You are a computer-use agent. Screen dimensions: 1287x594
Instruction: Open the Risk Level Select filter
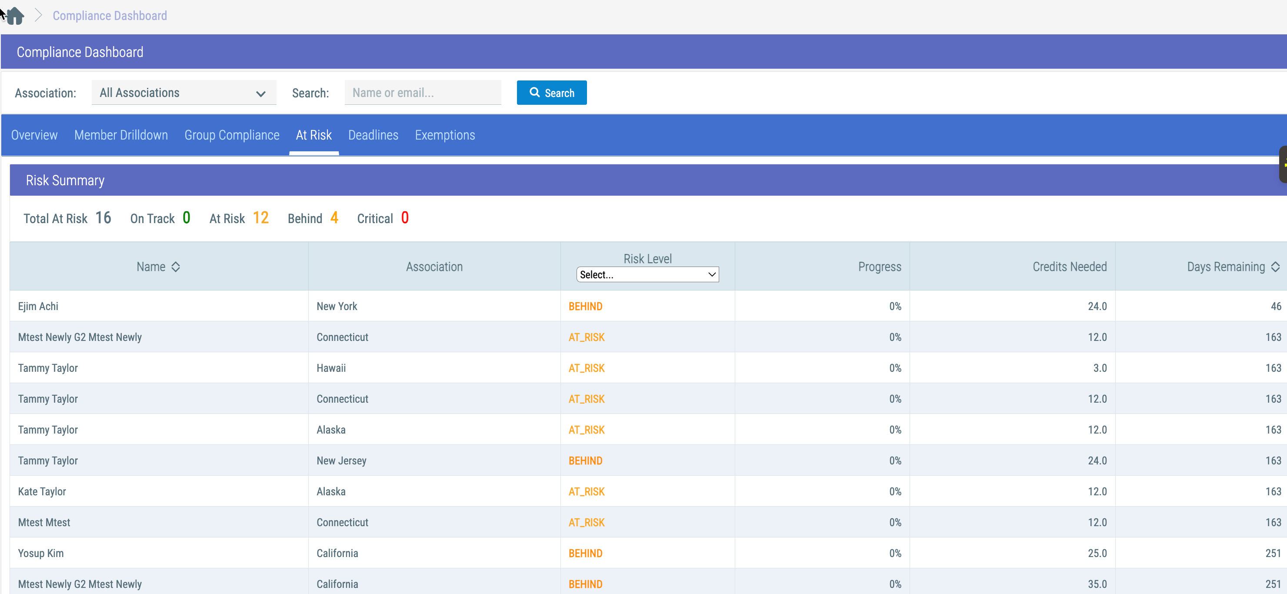647,274
